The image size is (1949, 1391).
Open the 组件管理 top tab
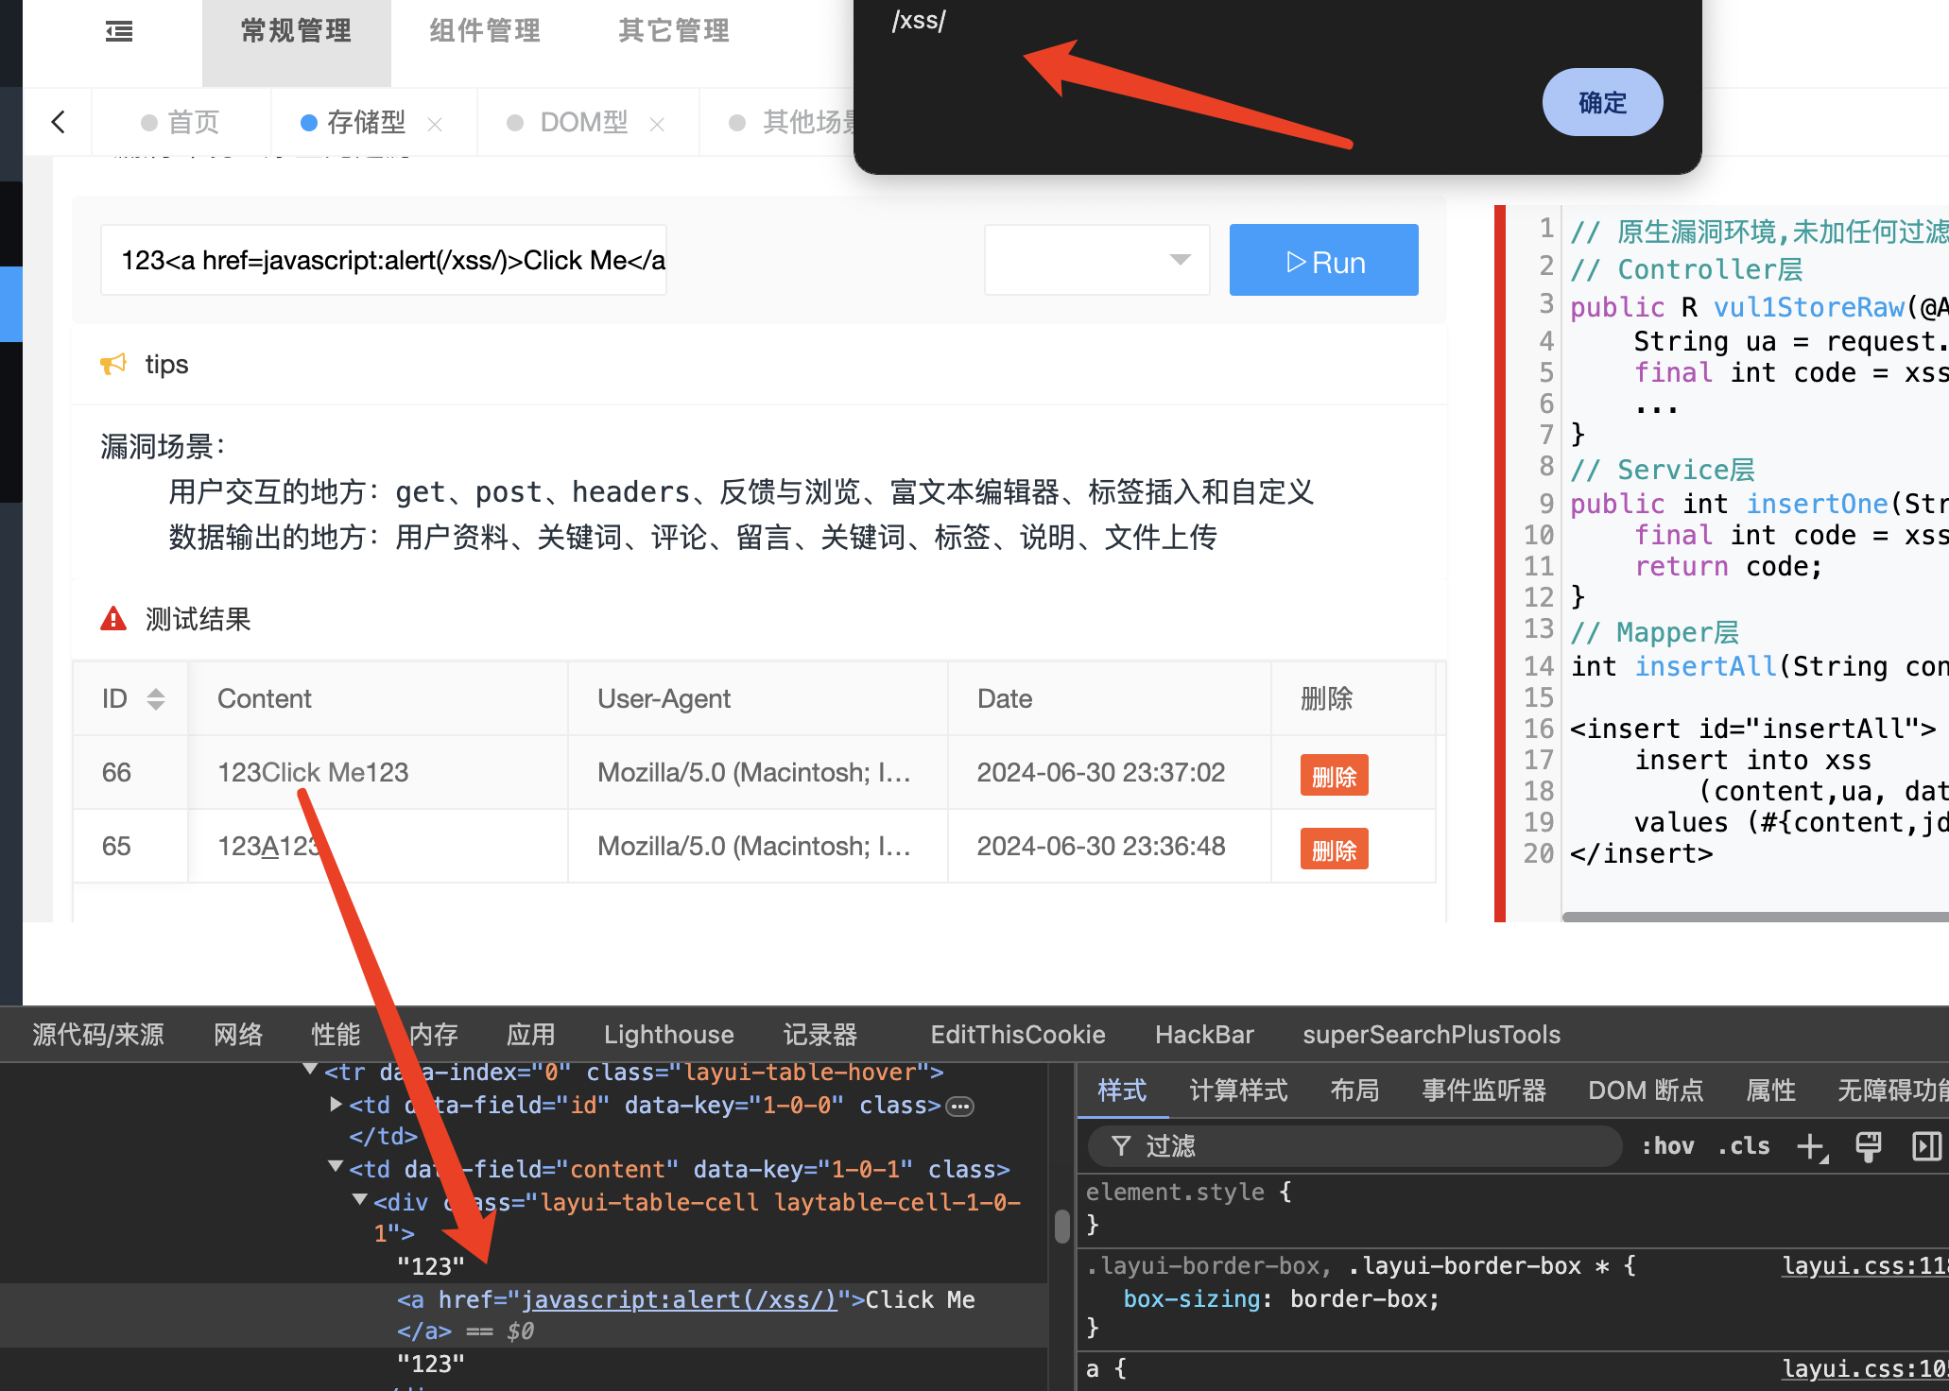click(x=485, y=31)
